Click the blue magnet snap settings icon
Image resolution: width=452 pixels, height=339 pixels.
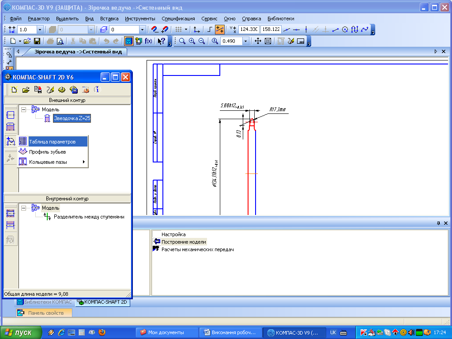point(154,30)
